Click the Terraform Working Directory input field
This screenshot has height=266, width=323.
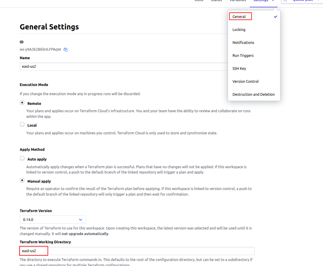[137, 251]
